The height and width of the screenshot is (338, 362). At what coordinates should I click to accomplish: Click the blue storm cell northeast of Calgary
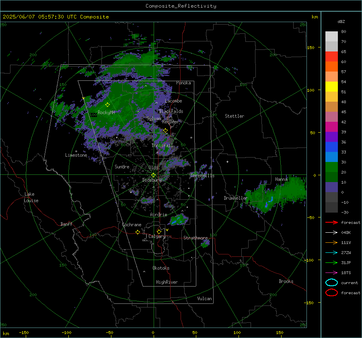pos(179,220)
